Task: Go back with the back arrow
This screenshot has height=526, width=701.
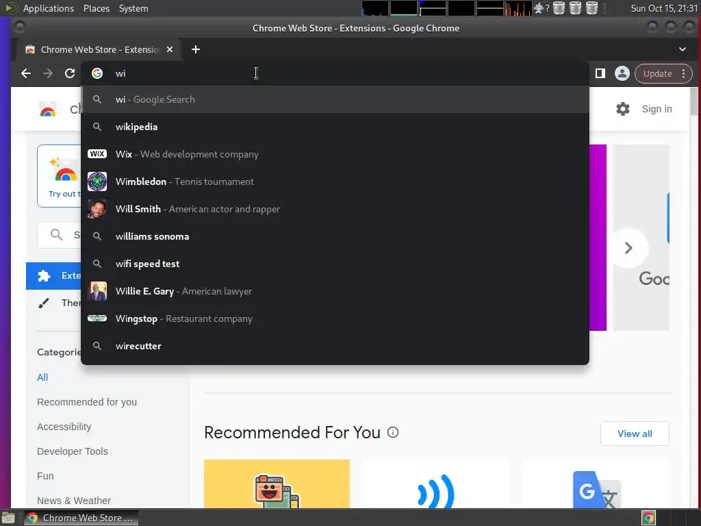Action: [x=26, y=73]
